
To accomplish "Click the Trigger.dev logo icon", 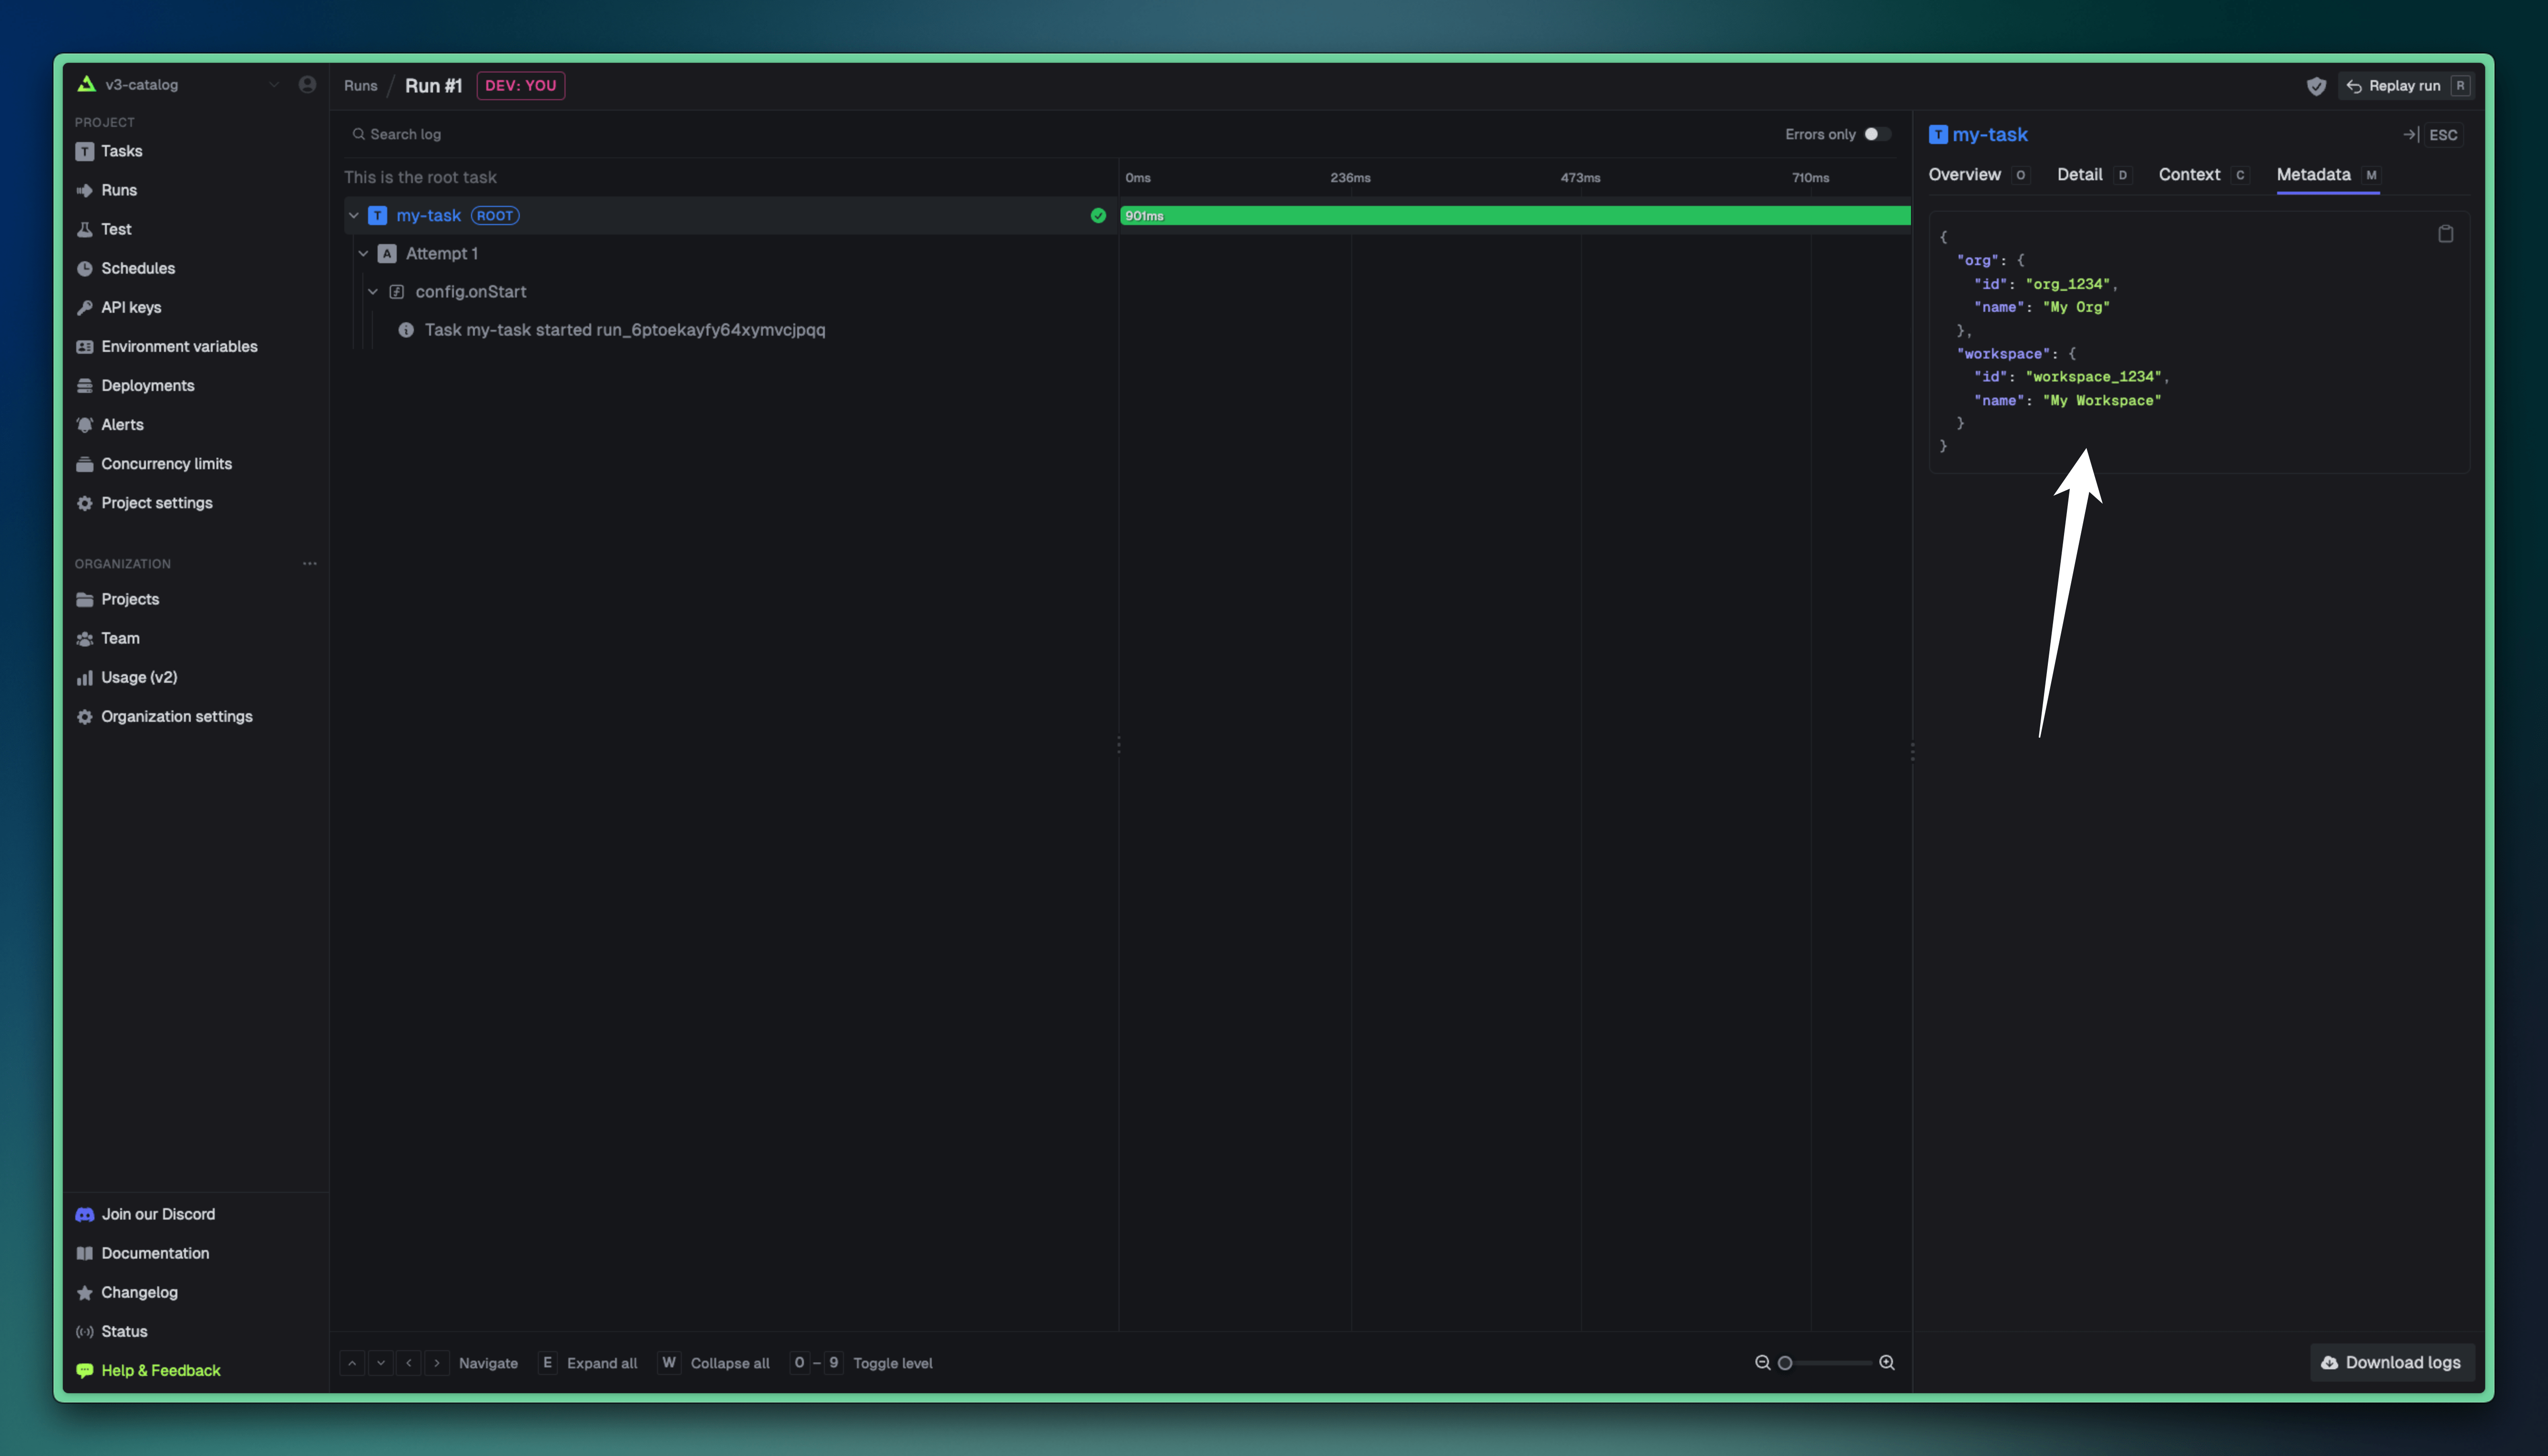I will pos(86,84).
